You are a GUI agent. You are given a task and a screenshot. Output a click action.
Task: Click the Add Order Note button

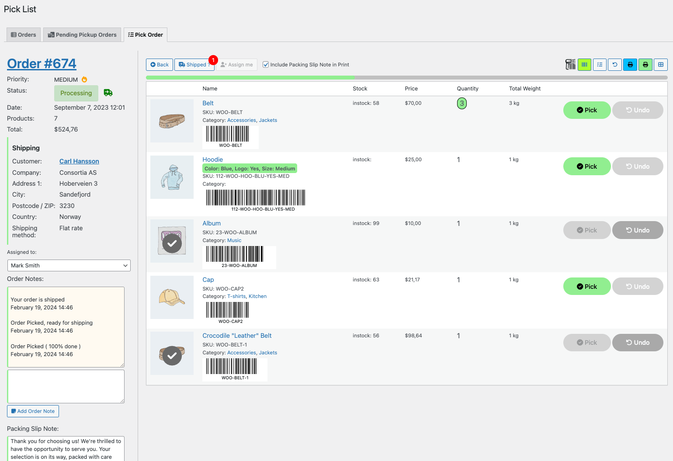point(33,411)
